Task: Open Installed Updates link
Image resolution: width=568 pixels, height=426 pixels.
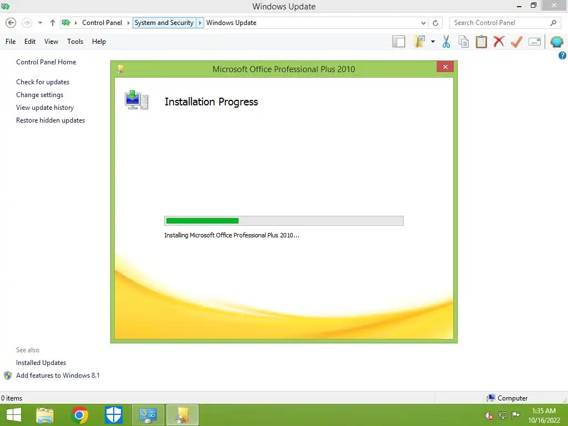Action: coord(41,363)
